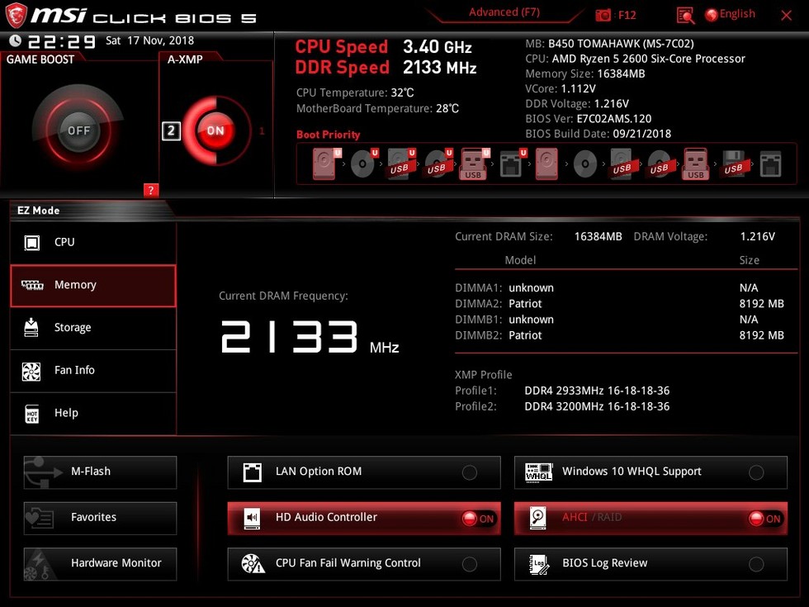Select the Memory section

[x=93, y=286]
